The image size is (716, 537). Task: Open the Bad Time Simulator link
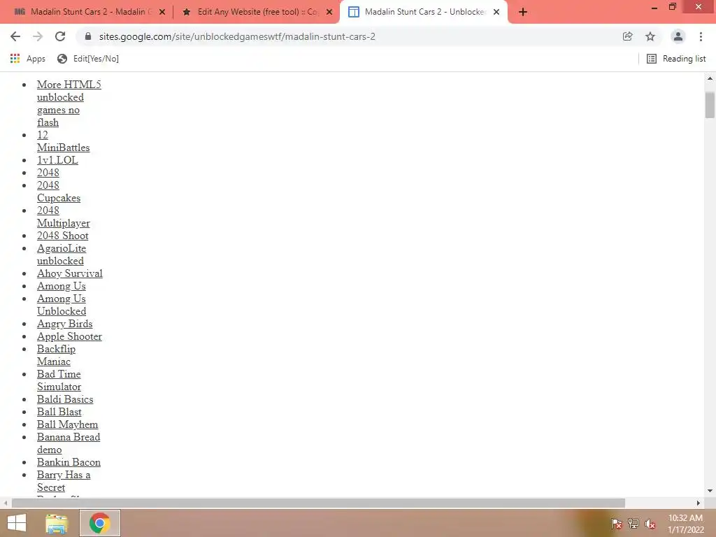(x=59, y=380)
